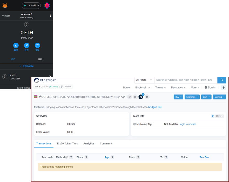This screenshot has height=182, width=229.
Task: Open the All Filters dropdown on Etherscan
Action: pyautogui.click(x=144, y=80)
